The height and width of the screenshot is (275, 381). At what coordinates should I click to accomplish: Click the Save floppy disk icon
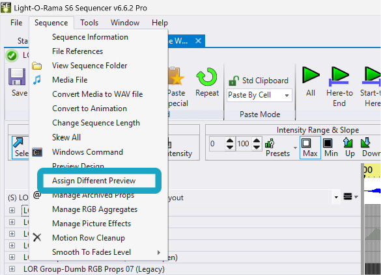coord(17,77)
